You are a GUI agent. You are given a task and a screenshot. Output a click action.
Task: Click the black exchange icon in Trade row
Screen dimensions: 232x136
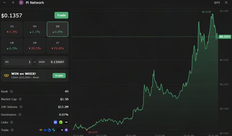(x=58, y=130)
